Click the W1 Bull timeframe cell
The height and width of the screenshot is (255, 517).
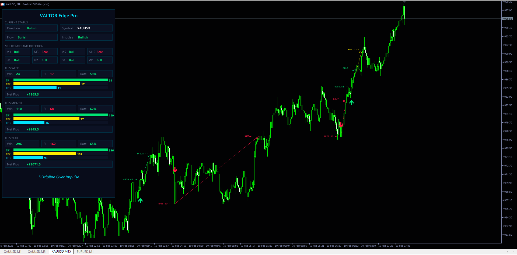(x=100, y=60)
